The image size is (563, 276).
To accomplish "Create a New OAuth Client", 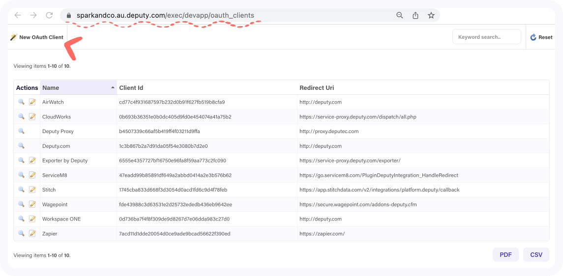I will [x=37, y=37].
